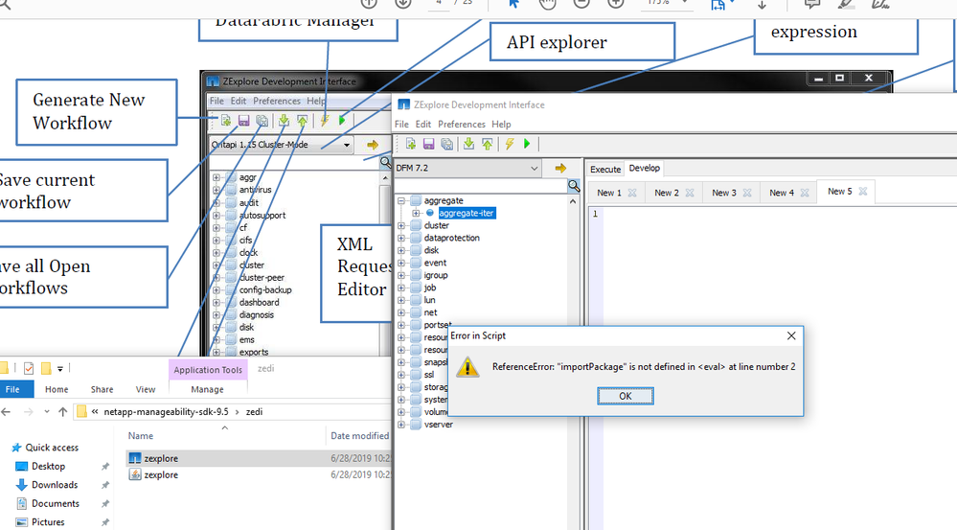The width and height of the screenshot is (957, 530).
Task: Open Downloads in the Explorer sidebar
Action: click(55, 485)
